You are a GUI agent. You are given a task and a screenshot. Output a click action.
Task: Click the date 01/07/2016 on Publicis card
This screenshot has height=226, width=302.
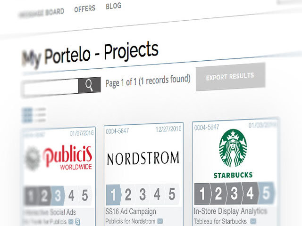pos(82,133)
